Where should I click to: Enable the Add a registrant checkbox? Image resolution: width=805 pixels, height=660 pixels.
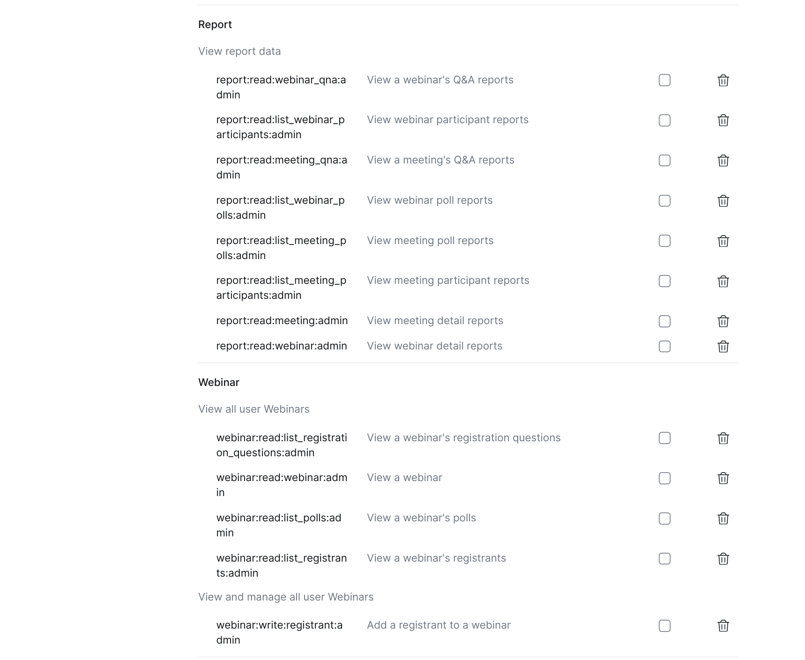click(664, 626)
